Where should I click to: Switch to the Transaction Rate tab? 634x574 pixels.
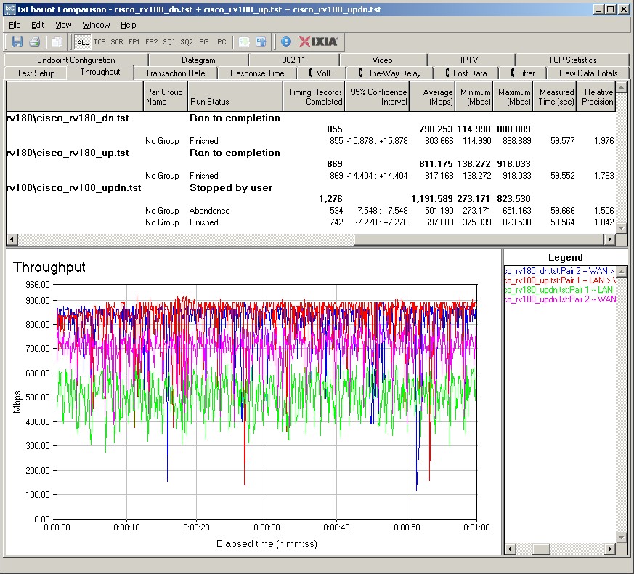coord(175,73)
